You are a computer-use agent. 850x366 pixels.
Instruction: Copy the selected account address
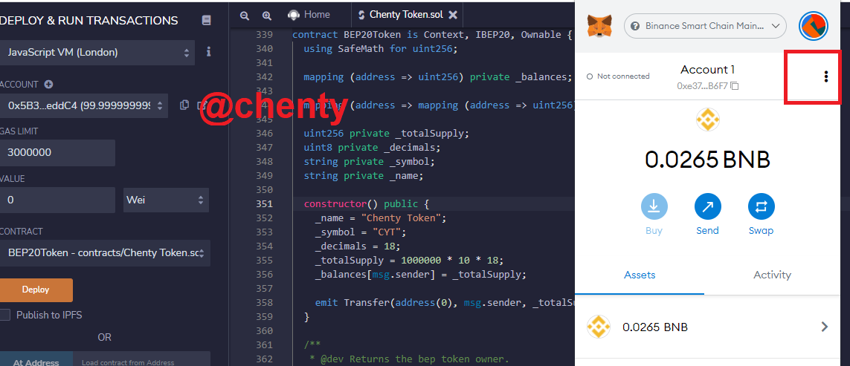coord(184,105)
